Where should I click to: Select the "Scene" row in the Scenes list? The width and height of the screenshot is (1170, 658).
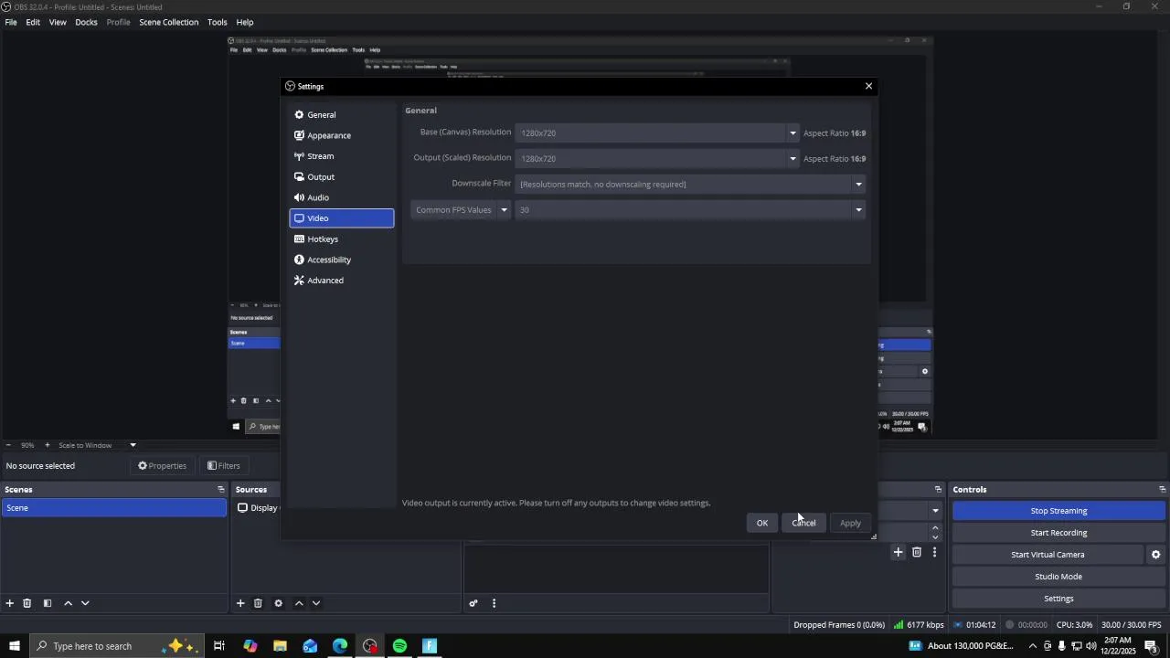coord(113,508)
